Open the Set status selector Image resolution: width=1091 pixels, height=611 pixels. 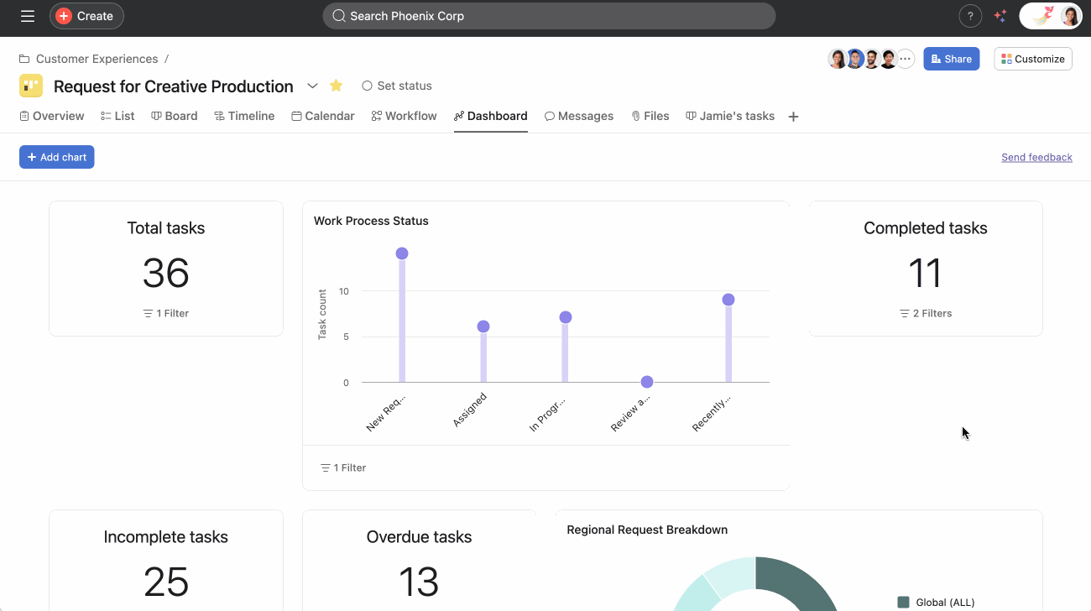pos(397,86)
